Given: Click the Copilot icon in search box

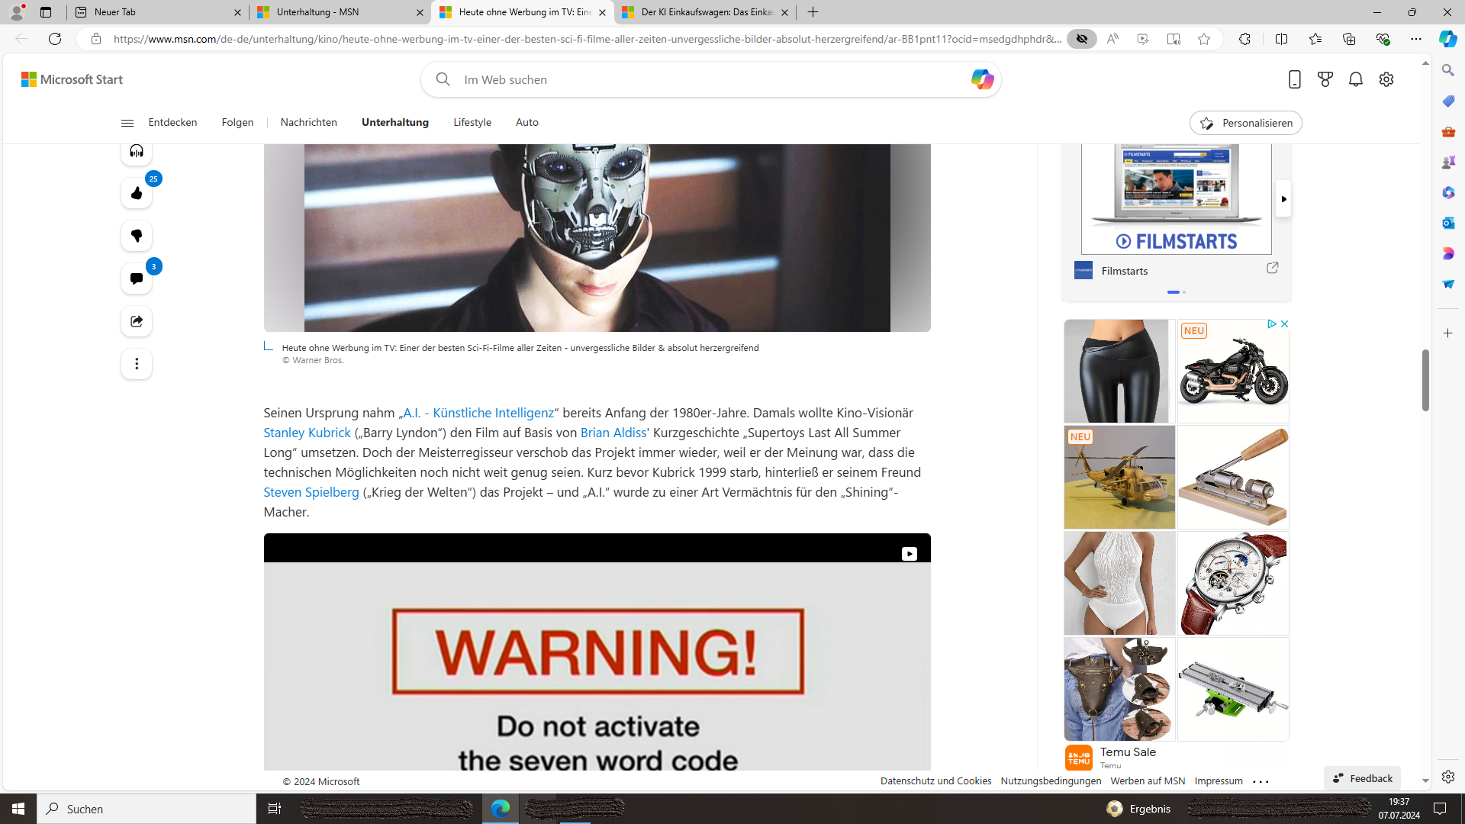Looking at the screenshot, I should point(981,79).
